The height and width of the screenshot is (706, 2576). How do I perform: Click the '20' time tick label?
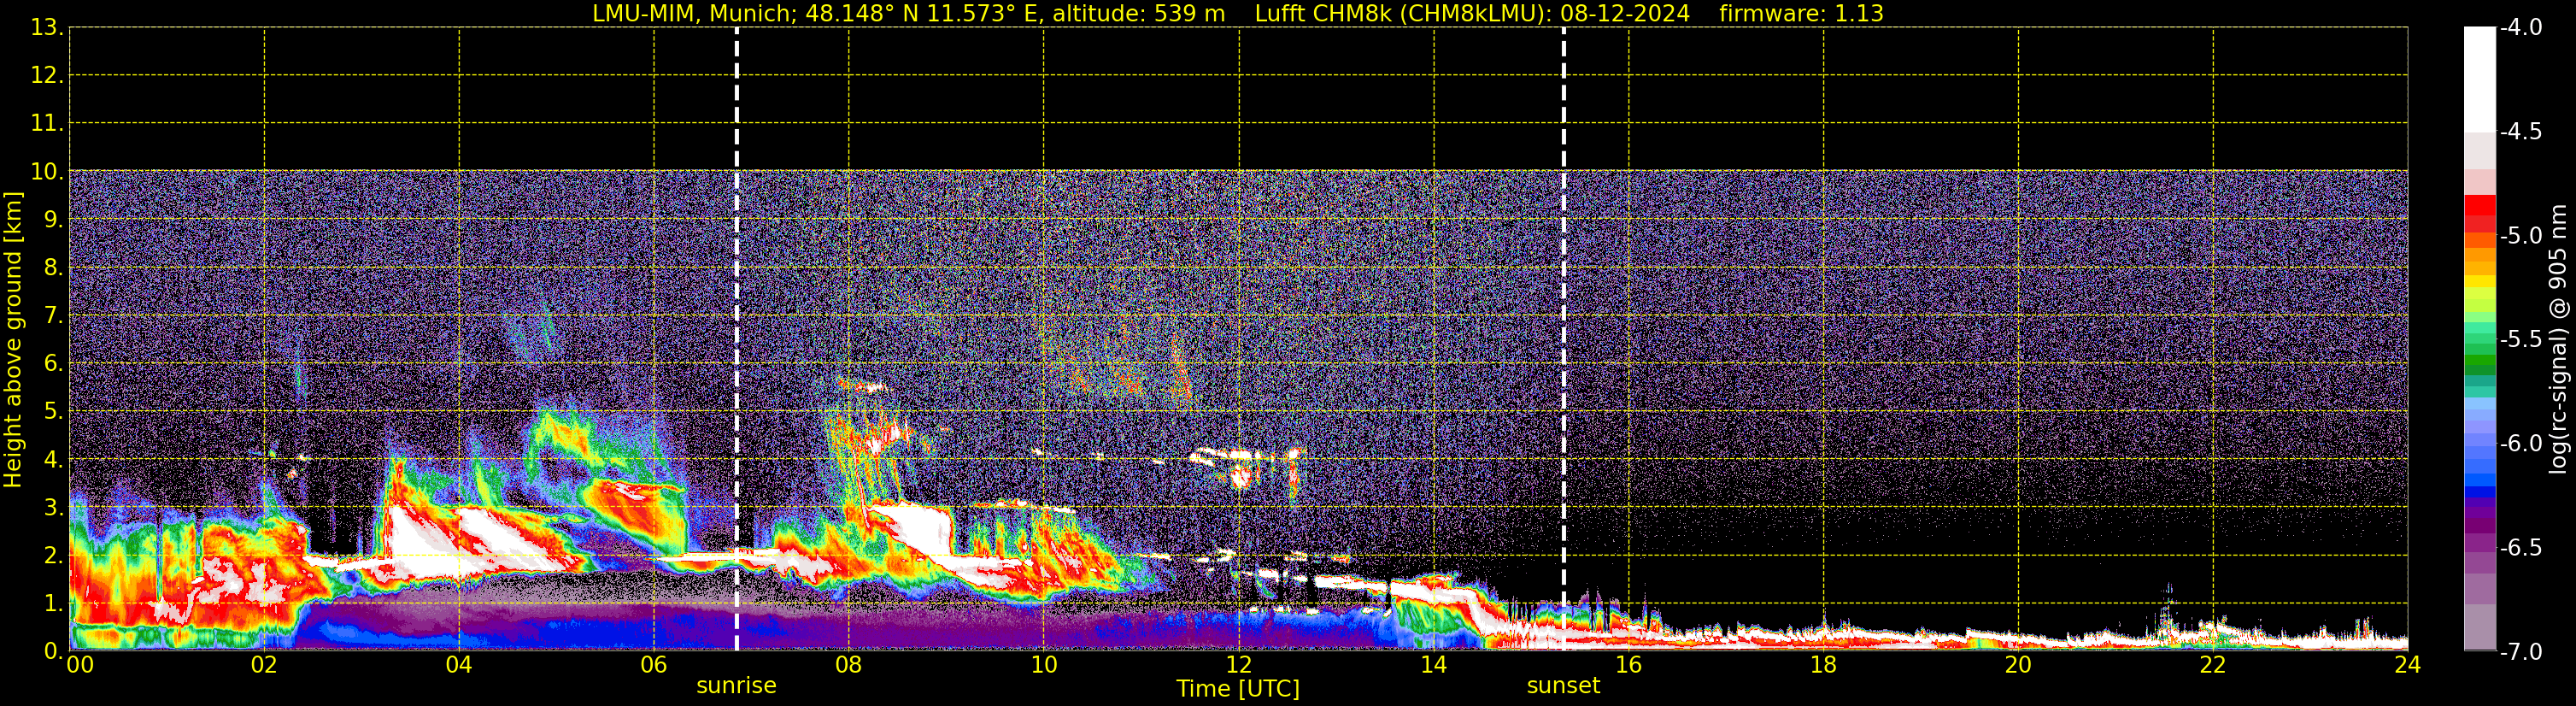click(2018, 665)
